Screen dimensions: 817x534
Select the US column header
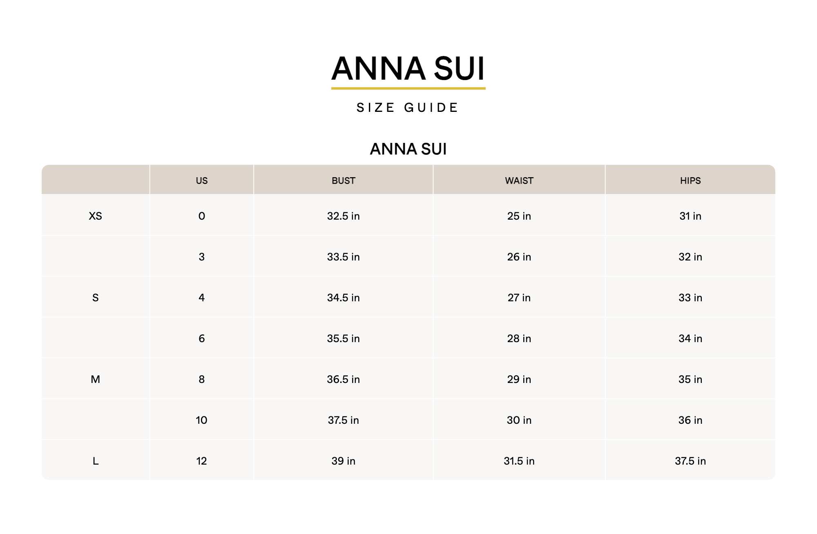tap(202, 180)
